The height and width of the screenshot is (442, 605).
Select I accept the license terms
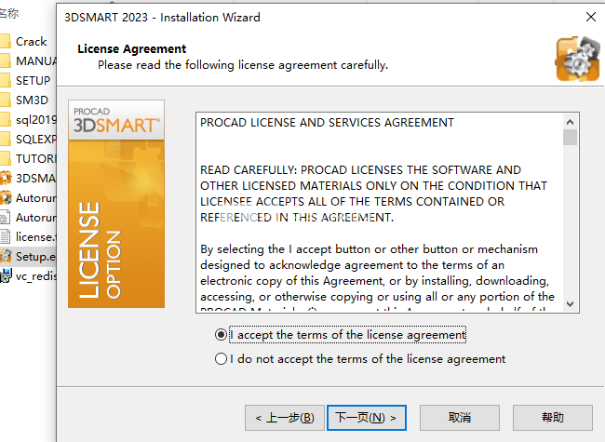pyautogui.click(x=221, y=335)
